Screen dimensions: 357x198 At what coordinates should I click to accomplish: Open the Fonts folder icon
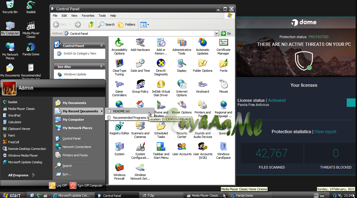[223, 66]
